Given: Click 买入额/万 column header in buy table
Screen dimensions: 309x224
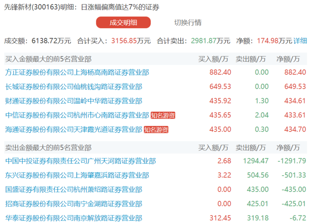Looking at the screenshot, I should click(x=213, y=59).
